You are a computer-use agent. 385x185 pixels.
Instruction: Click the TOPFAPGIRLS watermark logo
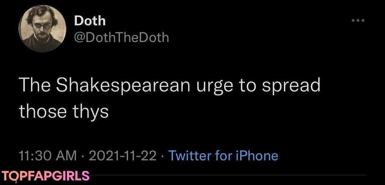click(45, 176)
